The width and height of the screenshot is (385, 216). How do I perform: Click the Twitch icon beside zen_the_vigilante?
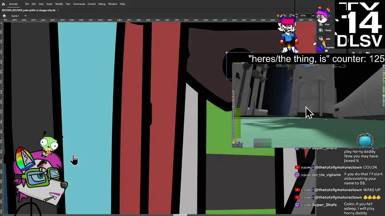click(x=297, y=175)
